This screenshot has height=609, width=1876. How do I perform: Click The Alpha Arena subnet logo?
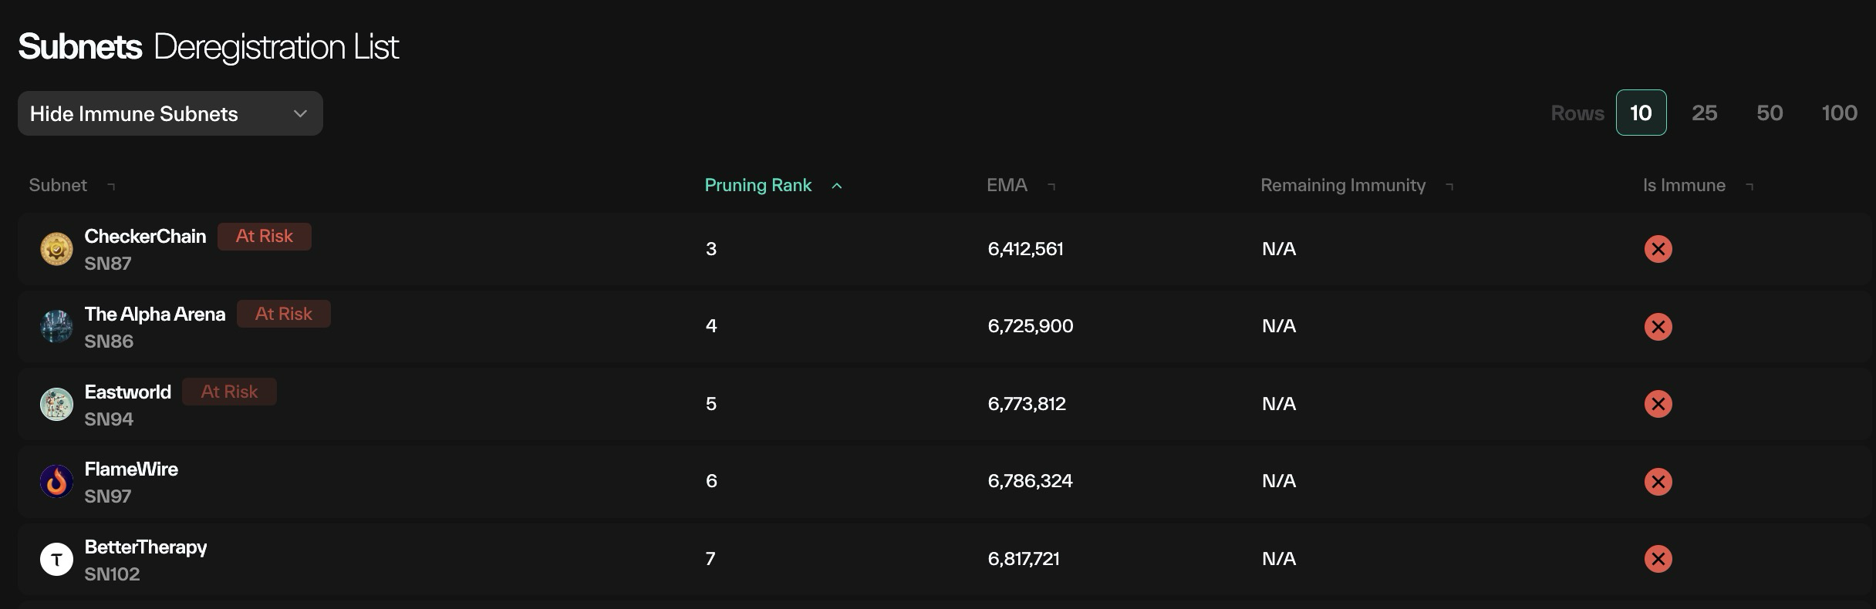click(x=56, y=327)
